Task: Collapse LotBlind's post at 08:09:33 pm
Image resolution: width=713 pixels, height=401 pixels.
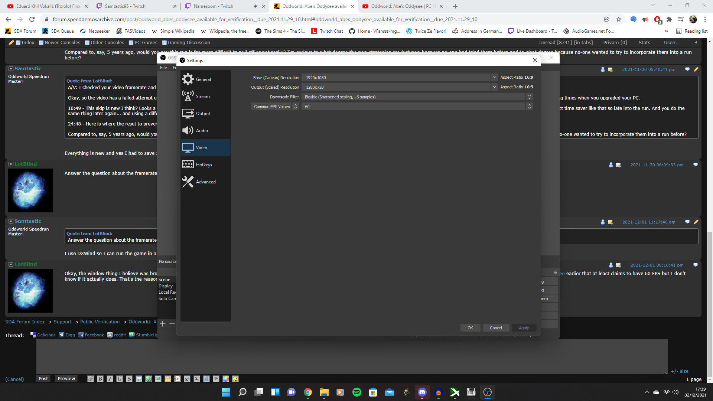Action: tap(11, 164)
